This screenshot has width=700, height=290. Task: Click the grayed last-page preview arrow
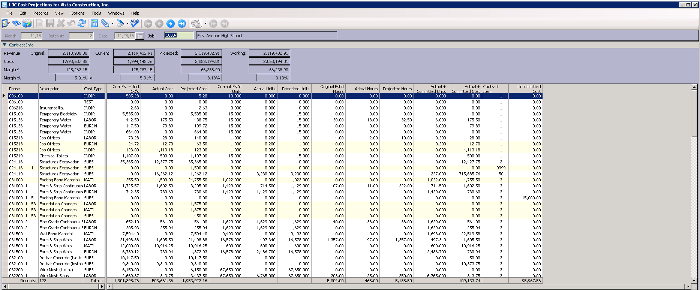tap(225, 24)
